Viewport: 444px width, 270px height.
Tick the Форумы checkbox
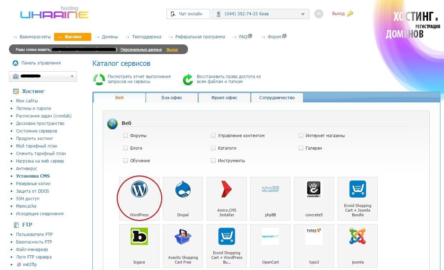click(x=125, y=136)
